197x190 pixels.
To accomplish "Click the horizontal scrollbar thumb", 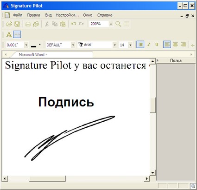I will [47, 178].
